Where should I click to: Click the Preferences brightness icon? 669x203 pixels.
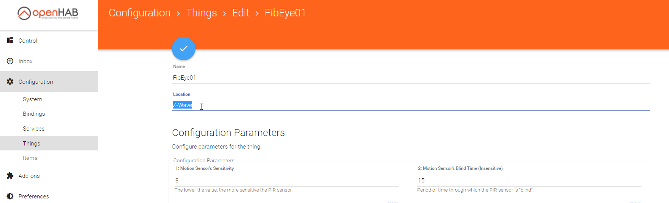pos(10,196)
